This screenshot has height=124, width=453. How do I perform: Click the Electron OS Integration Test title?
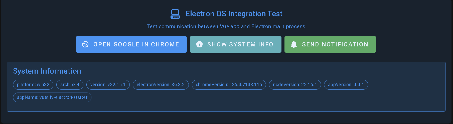click(234, 14)
